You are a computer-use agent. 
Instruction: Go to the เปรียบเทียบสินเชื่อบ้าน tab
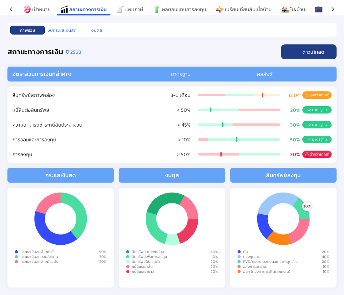tap(244, 9)
